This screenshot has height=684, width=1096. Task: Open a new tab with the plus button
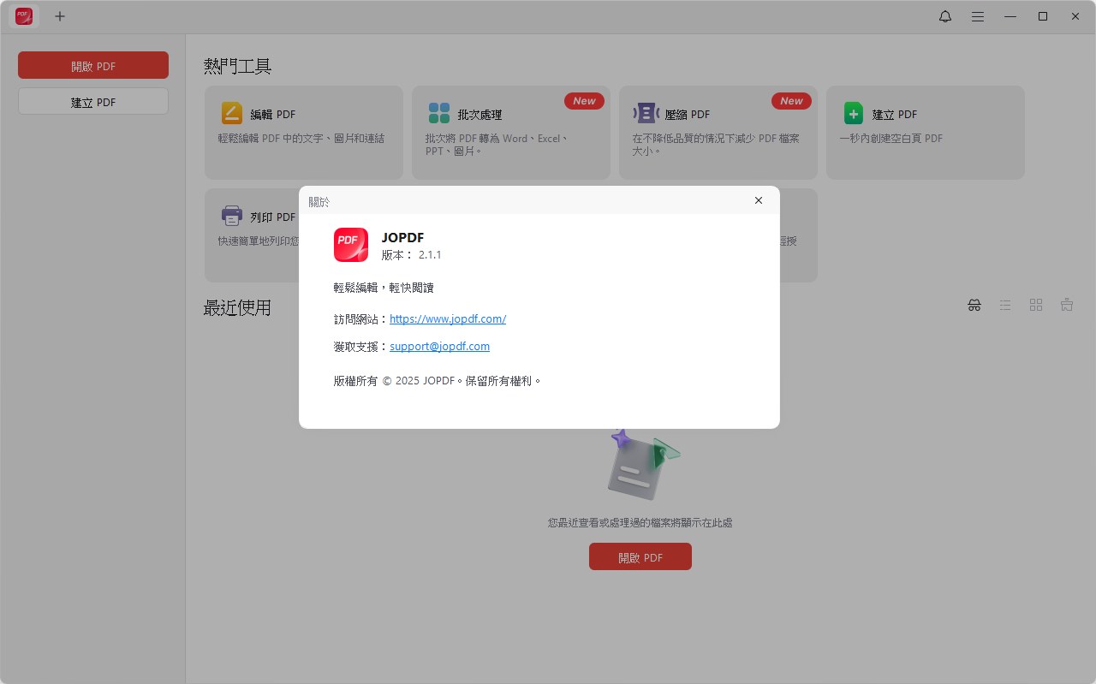[x=60, y=16]
